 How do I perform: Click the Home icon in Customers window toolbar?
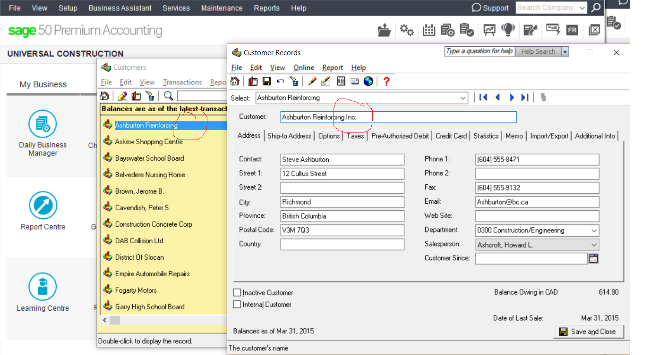[105, 96]
